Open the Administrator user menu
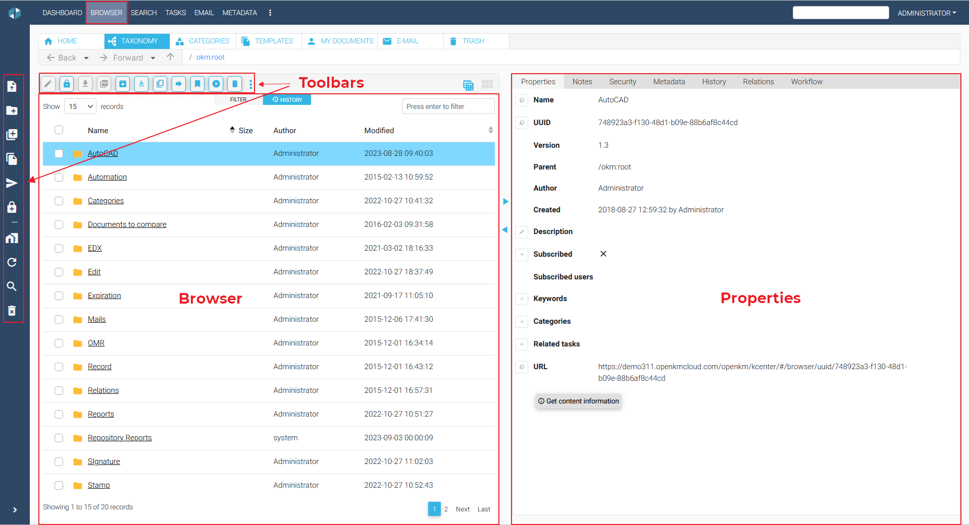969x525 pixels. click(926, 13)
